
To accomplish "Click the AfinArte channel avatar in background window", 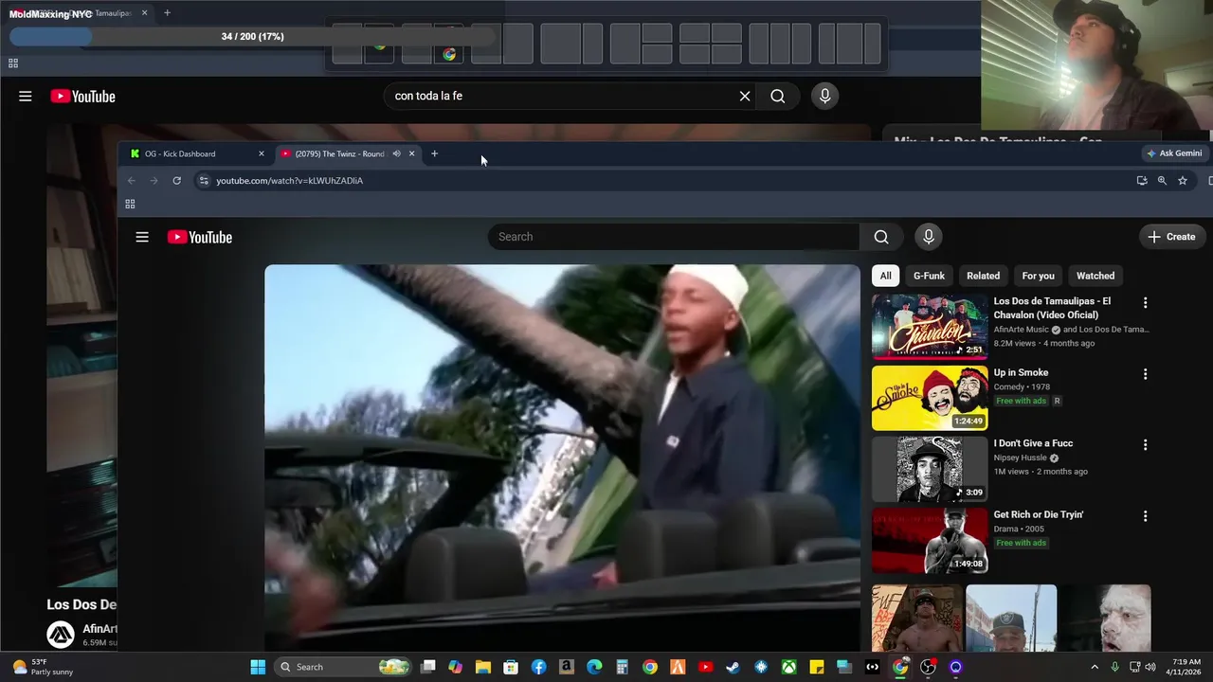I will tap(61, 634).
